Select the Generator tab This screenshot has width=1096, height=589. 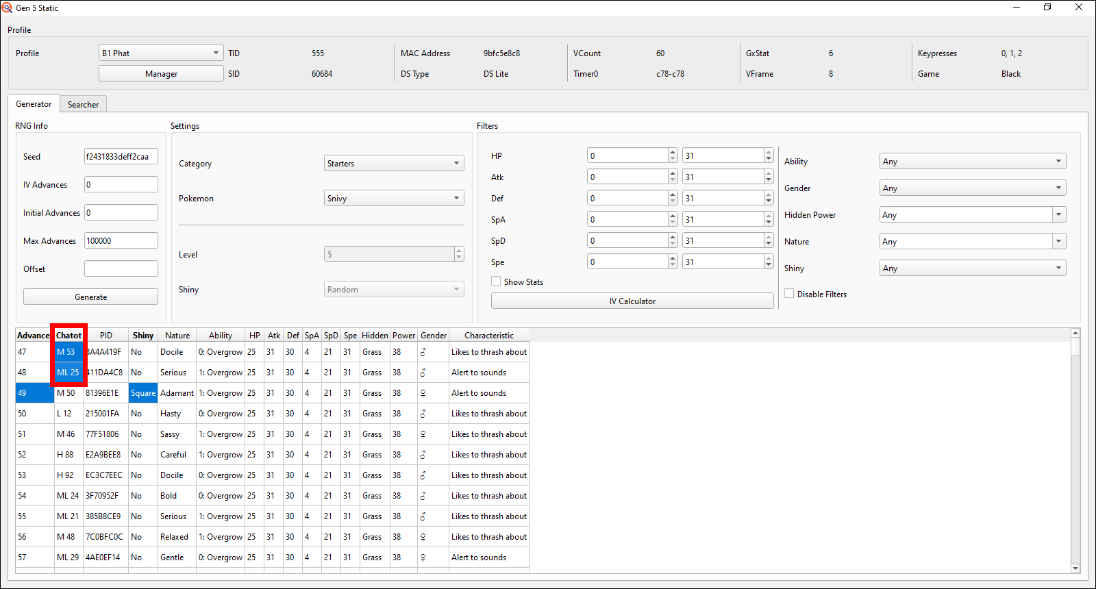[x=34, y=104]
